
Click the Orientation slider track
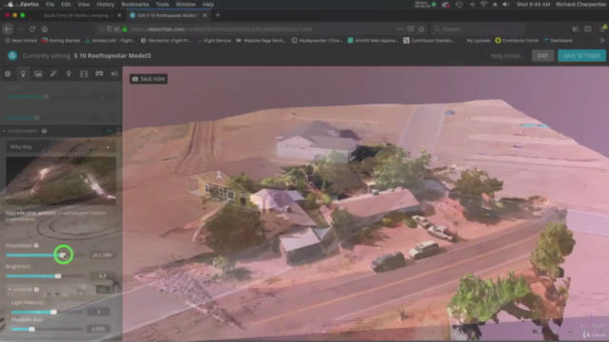click(45, 256)
